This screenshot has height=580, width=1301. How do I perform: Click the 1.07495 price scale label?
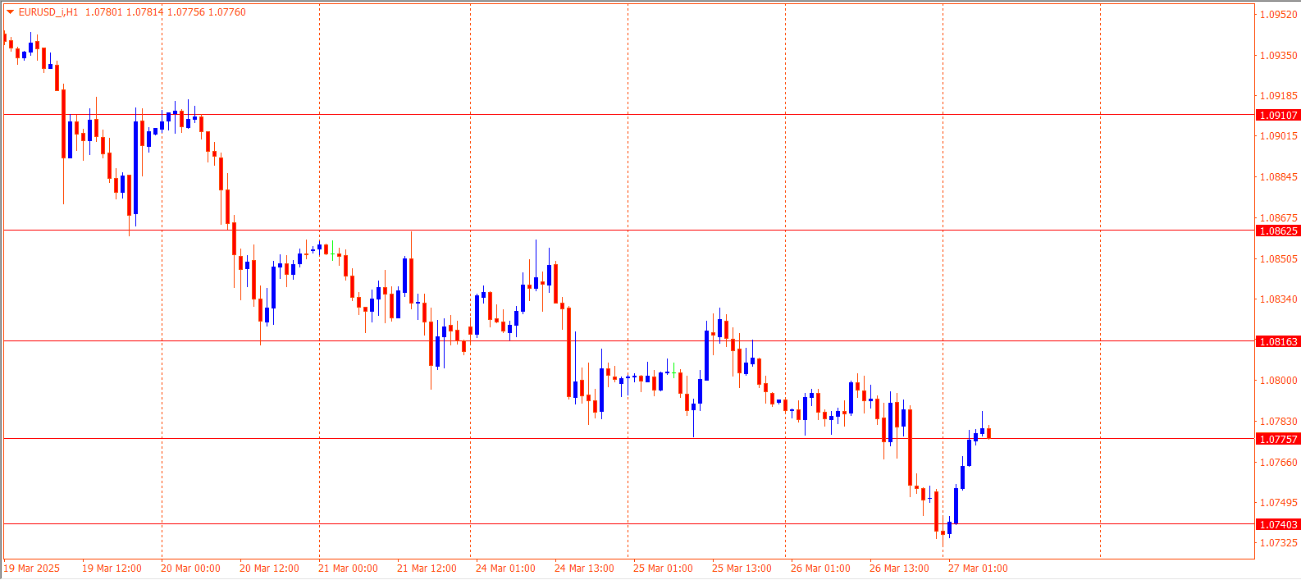pos(1279,503)
